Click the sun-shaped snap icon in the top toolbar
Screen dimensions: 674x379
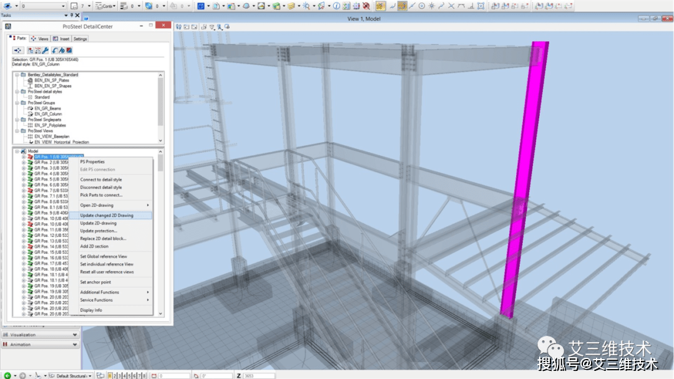[x=432, y=6]
